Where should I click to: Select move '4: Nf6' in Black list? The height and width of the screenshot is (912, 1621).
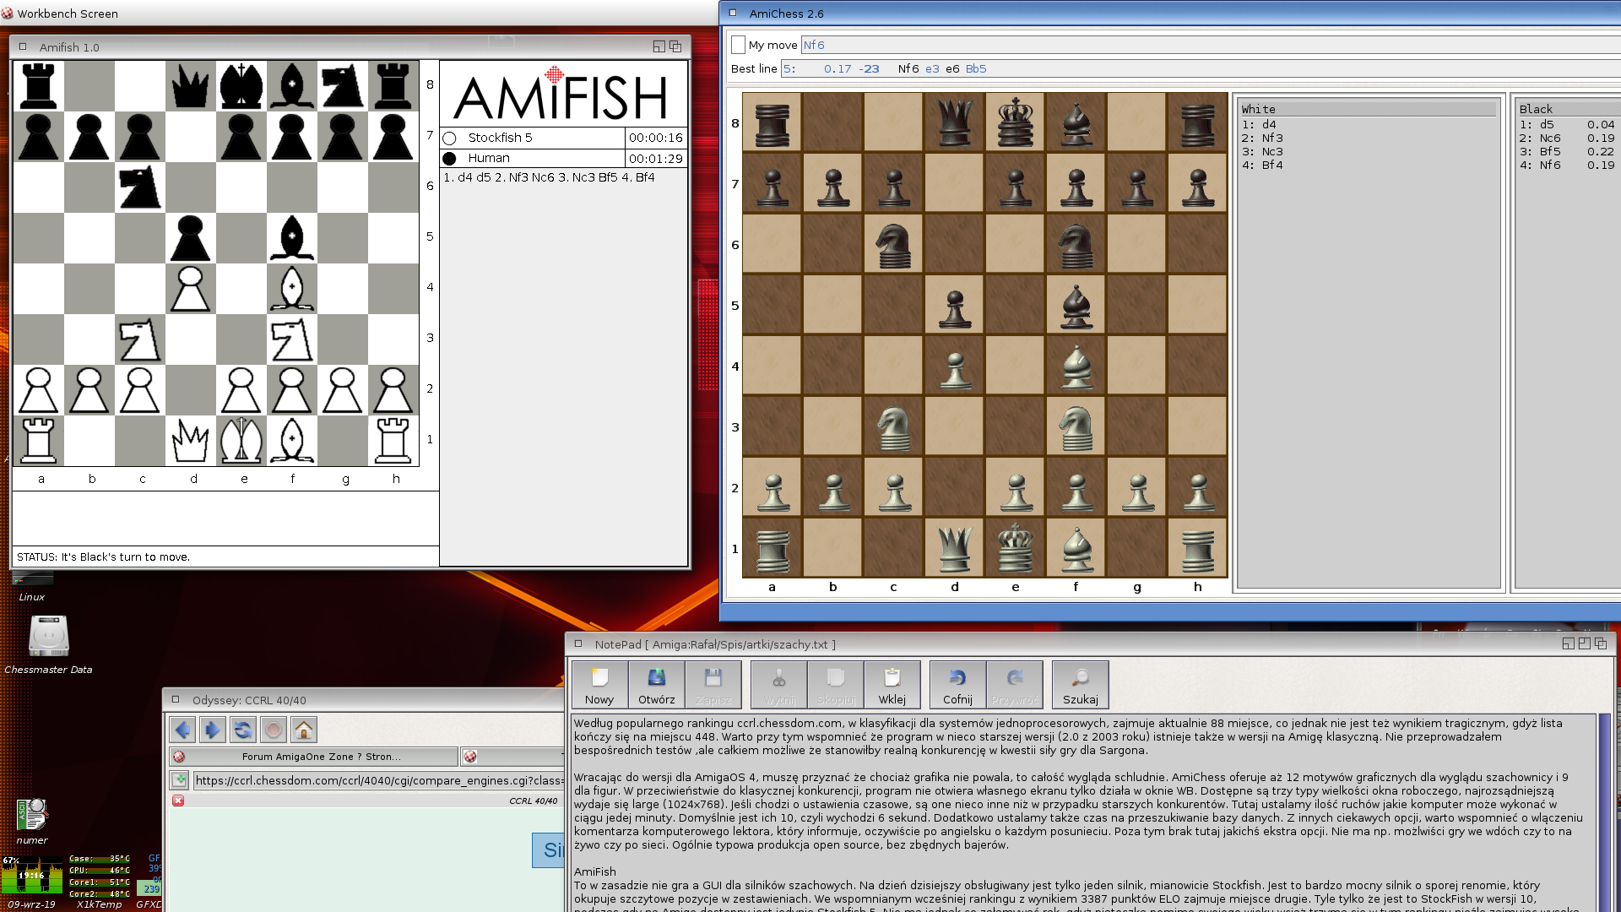(x=1566, y=165)
